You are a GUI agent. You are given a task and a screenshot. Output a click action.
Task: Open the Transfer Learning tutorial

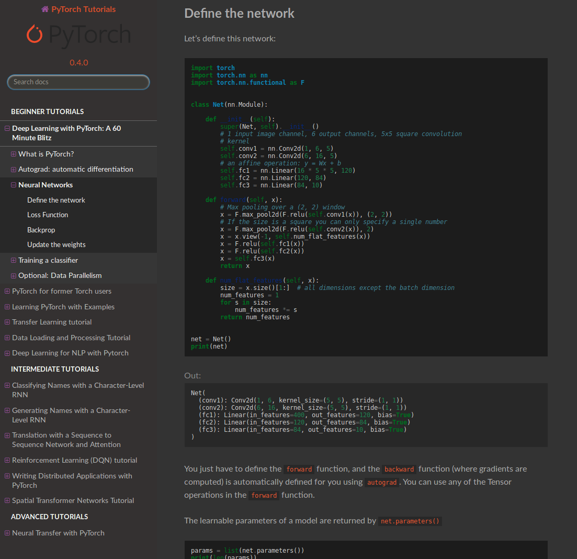51,322
